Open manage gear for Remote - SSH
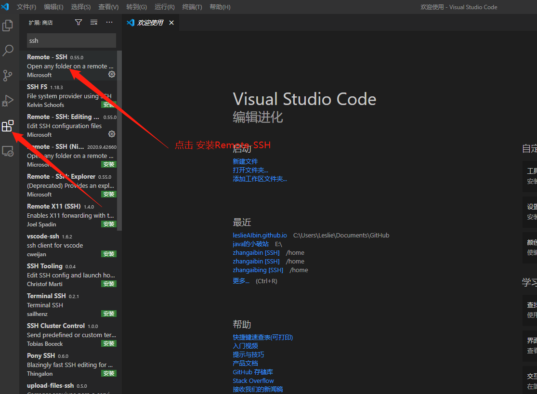This screenshot has height=394, width=537. 112,74
